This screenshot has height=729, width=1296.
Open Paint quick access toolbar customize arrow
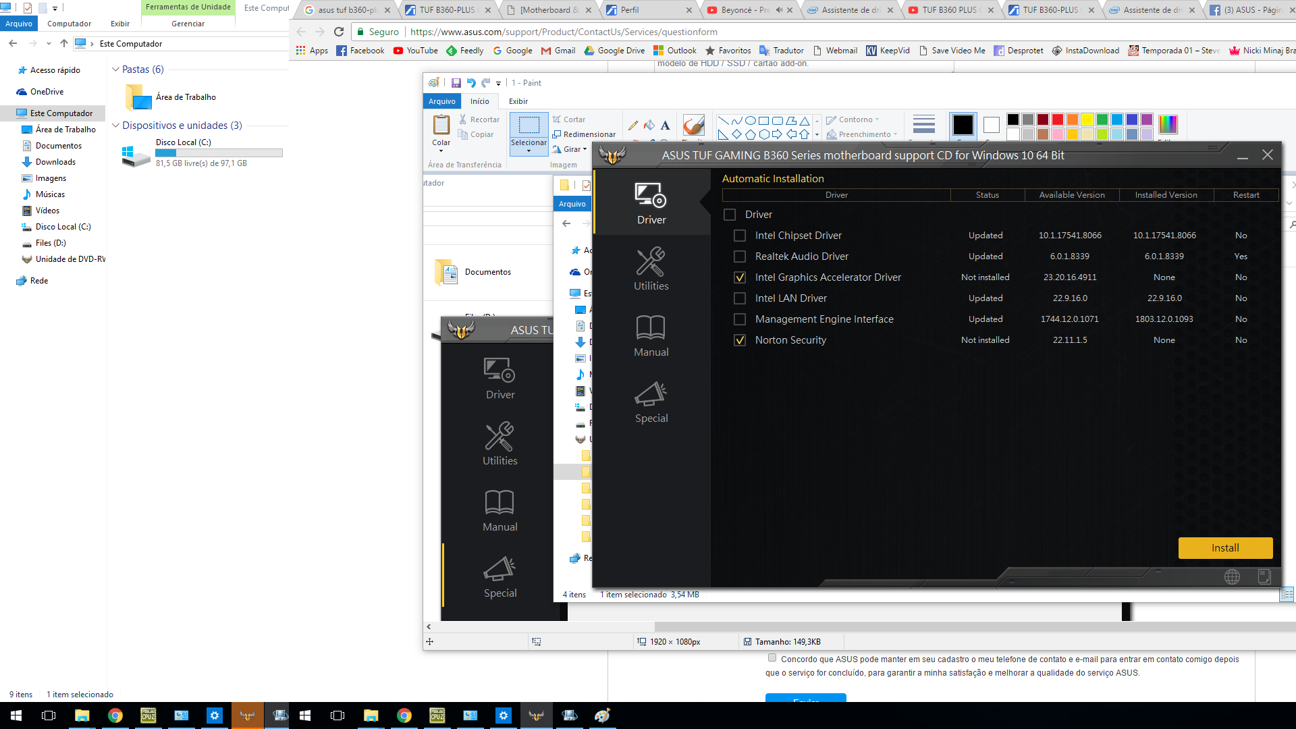[x=499, y=83]
